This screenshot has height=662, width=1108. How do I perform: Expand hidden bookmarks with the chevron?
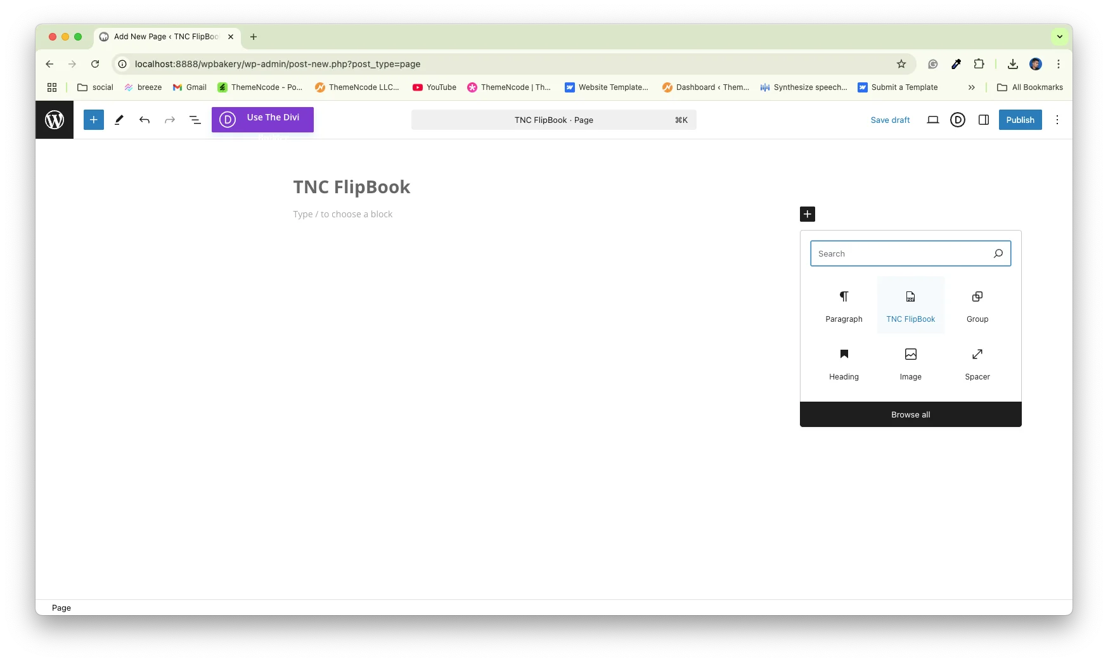[972, 87]
